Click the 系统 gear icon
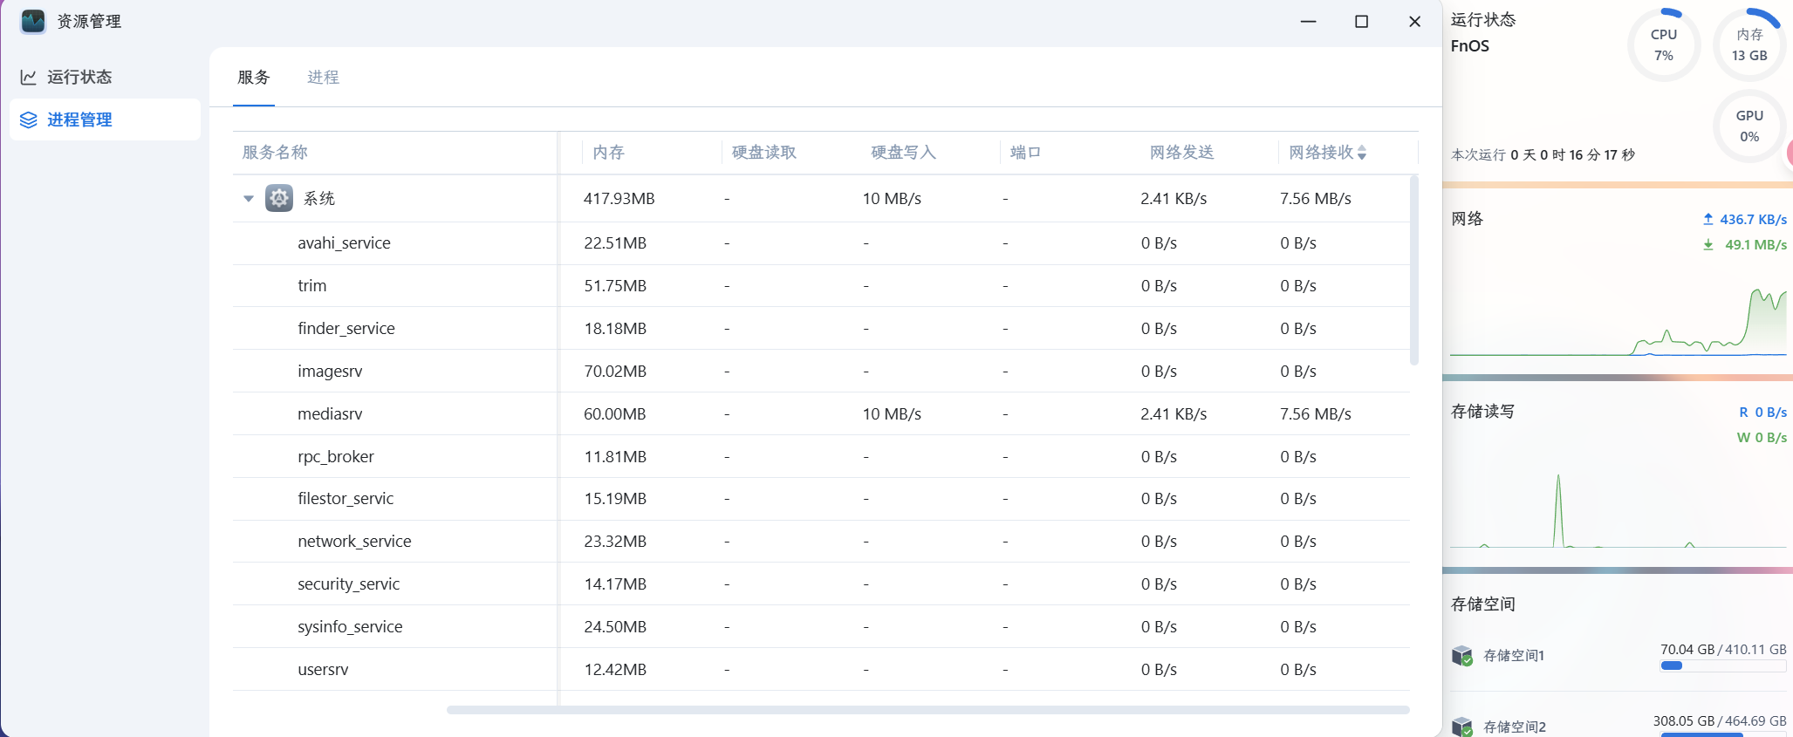 tap(279, 198)
